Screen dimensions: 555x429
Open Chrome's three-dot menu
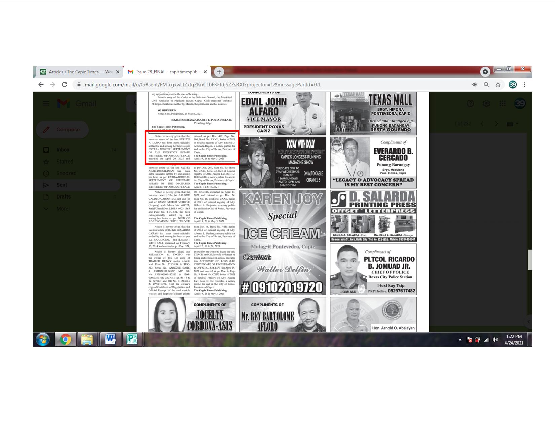click(524, 85)
